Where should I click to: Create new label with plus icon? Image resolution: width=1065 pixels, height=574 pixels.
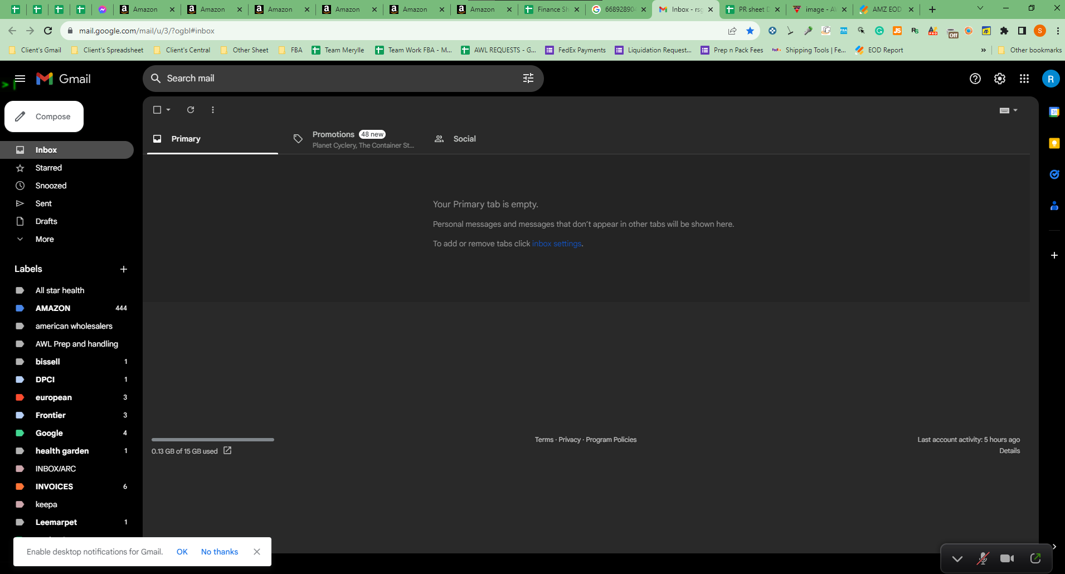pos(124,269)
